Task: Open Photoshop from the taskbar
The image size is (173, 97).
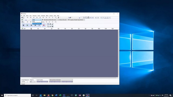Action: (x=64, y=95)
